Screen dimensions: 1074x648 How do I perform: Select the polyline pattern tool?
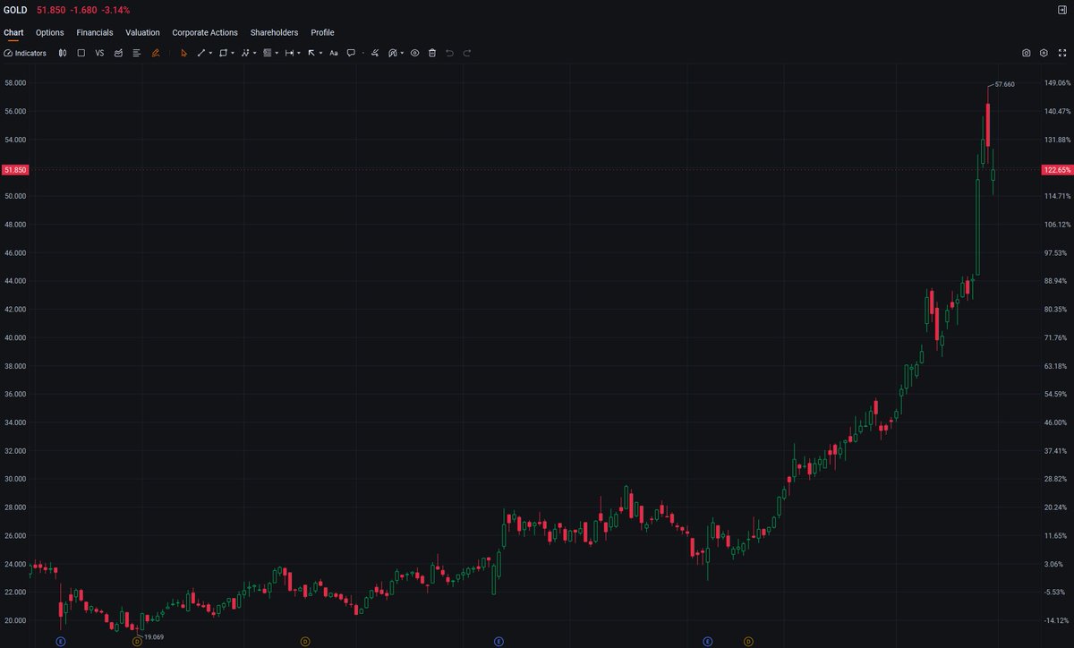[245, 53]
